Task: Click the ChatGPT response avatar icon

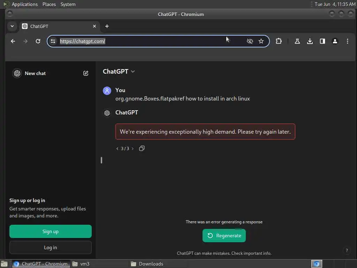Action: coord(107,113)
